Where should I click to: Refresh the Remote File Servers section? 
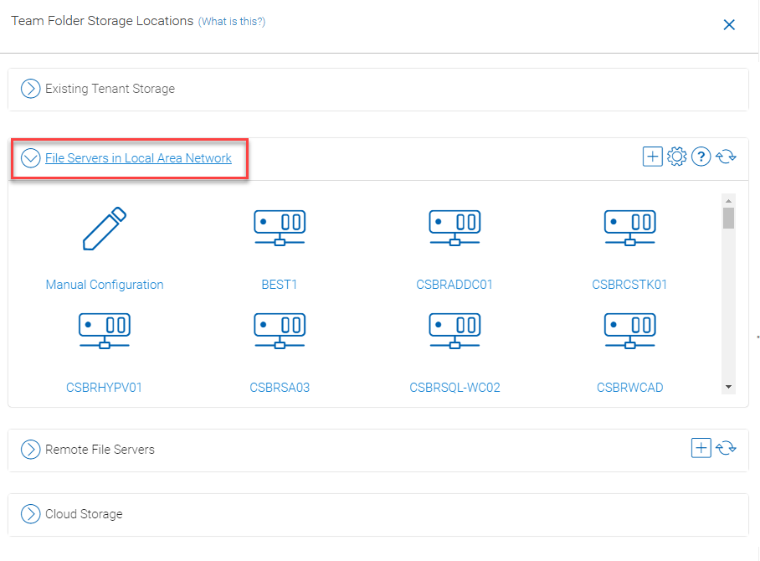click(x=726, y=447)
